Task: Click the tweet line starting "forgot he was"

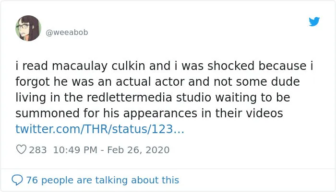Action: click(x=157, y=82)
